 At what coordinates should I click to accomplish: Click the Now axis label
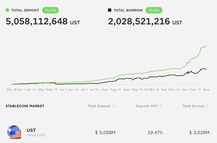[x=206, y=90]
